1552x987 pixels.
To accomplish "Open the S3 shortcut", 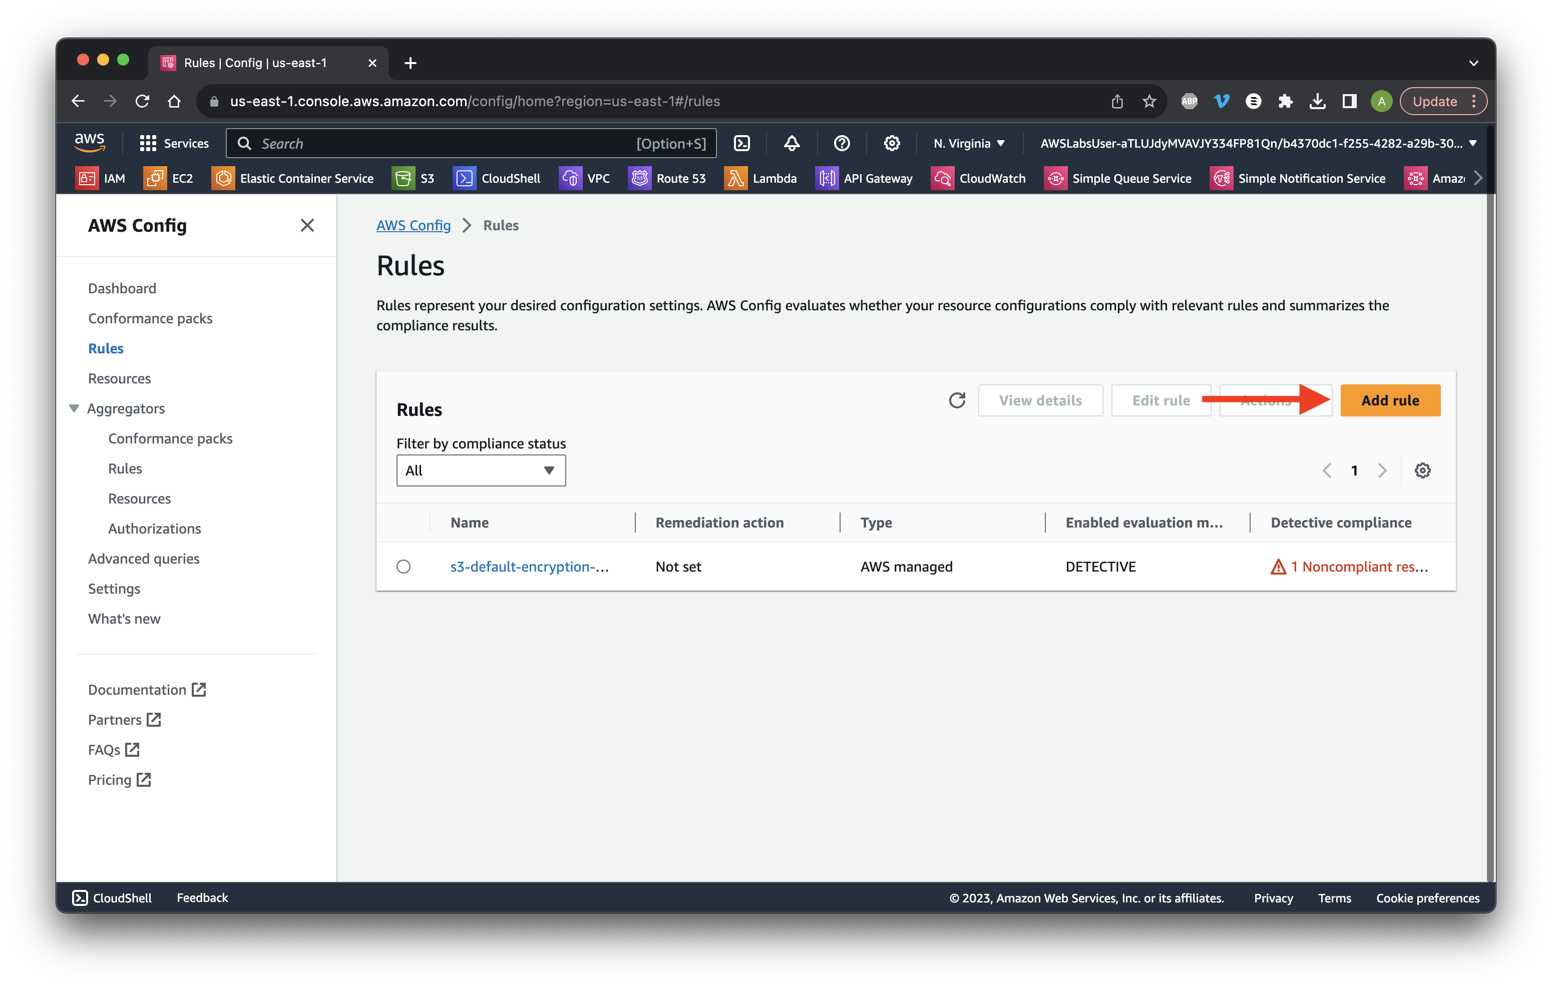I will click(x=414, y=178).
